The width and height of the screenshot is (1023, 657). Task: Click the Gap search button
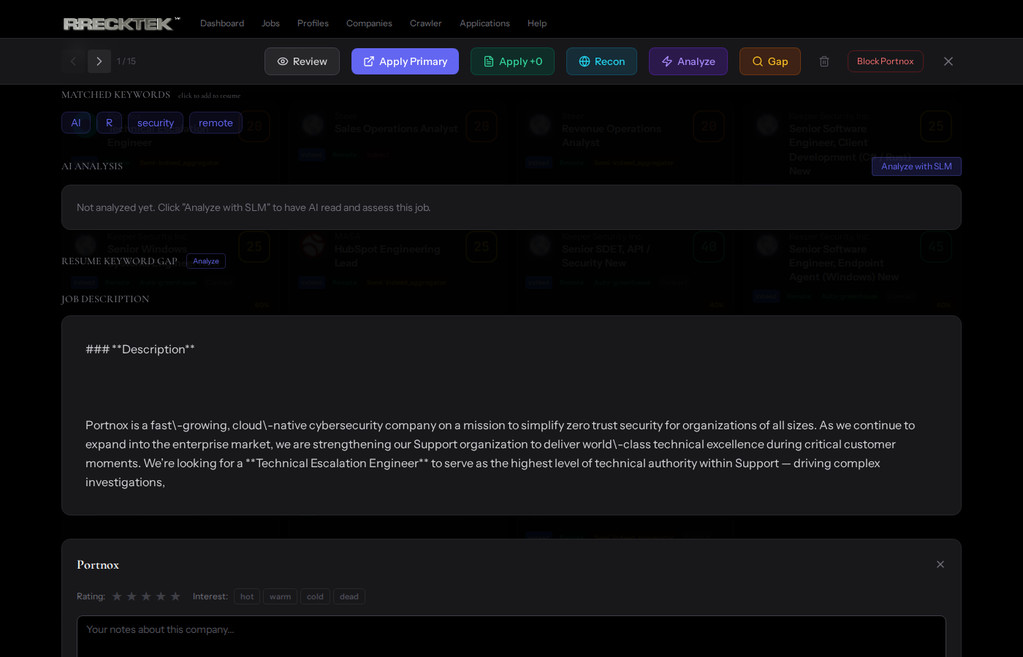pos(769,61)
